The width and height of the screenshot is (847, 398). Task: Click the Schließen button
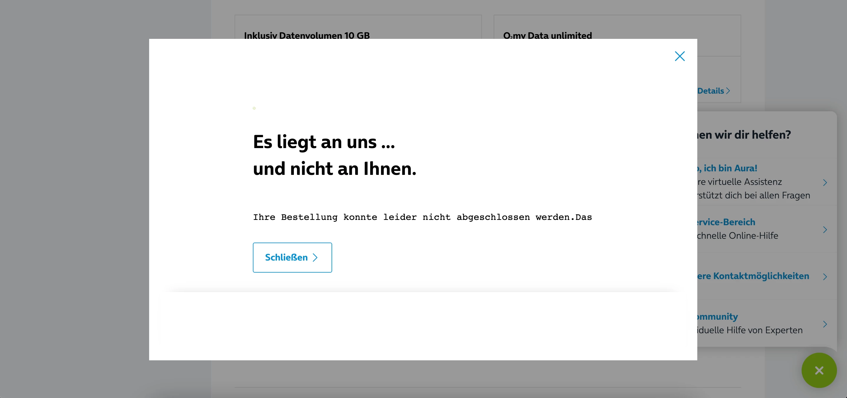tap(292, 258)
